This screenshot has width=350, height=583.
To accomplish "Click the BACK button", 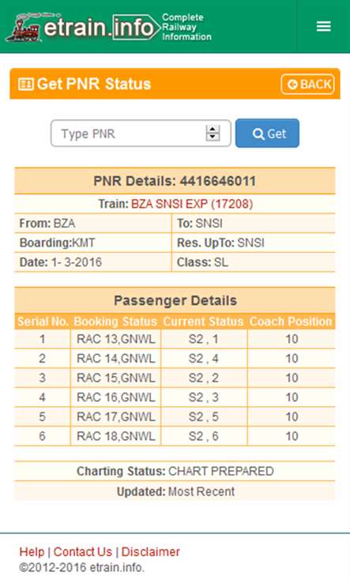I will [x=307, y=85].
